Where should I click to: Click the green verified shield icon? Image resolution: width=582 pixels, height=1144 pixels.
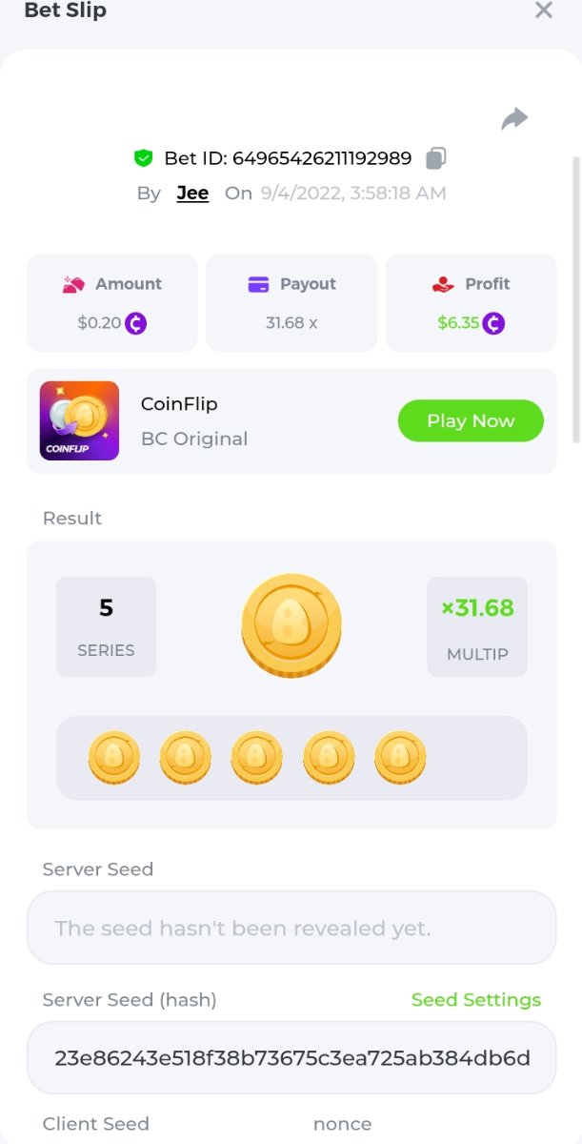(144, 157)
